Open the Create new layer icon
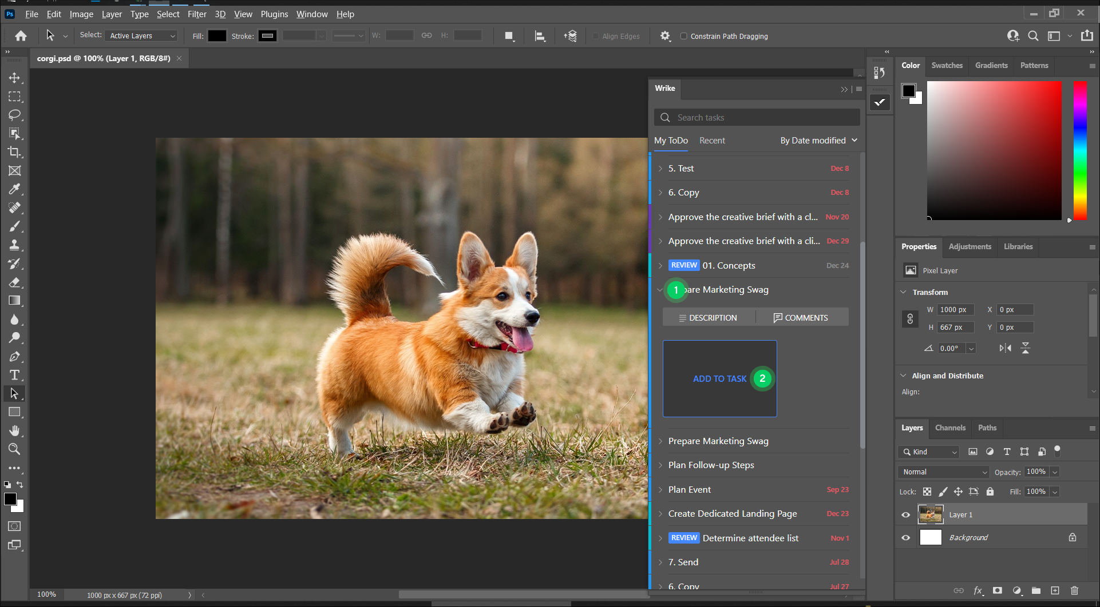 pyautogui.click(x=1055, y=590)
